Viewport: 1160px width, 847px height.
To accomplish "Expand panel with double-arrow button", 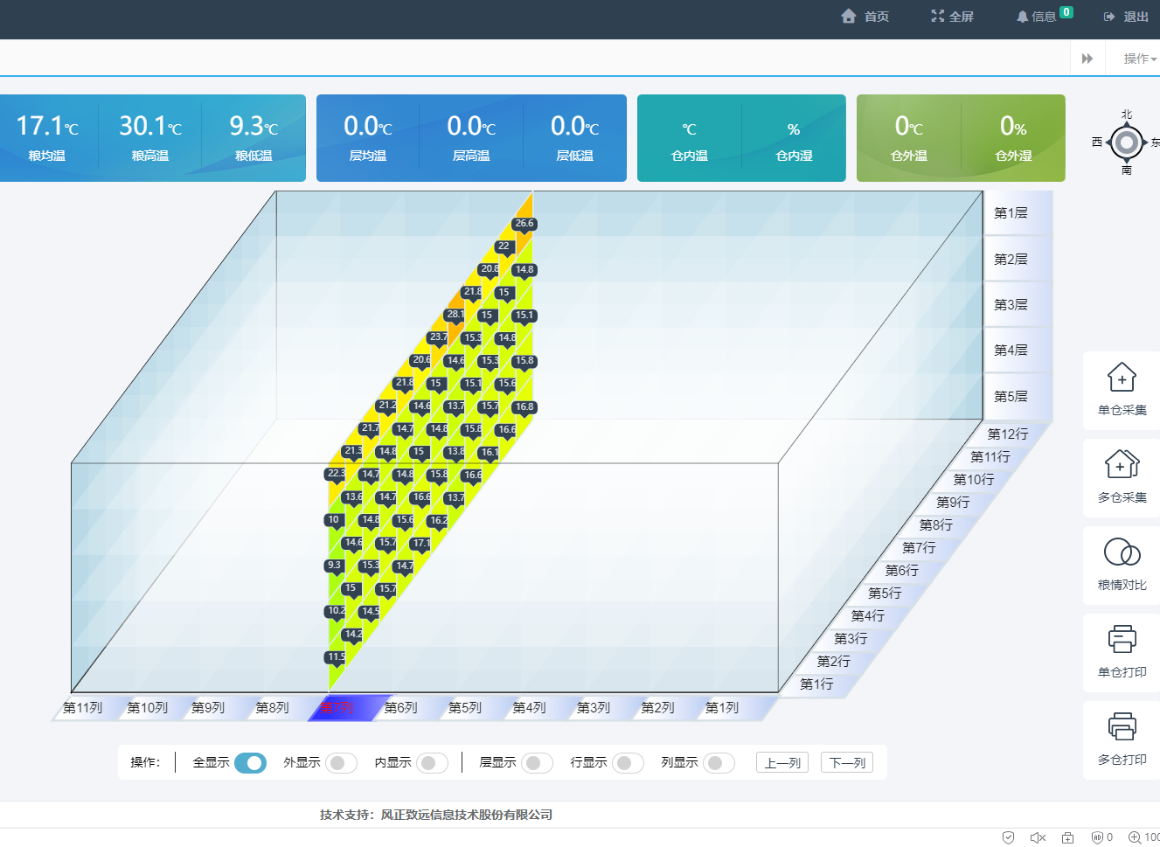I will (1087, 59).
